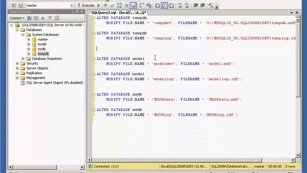Viewport: 307px width, 173px height.
Task: Open the Connect dropdown in Object Explorer
Action: 17,18
